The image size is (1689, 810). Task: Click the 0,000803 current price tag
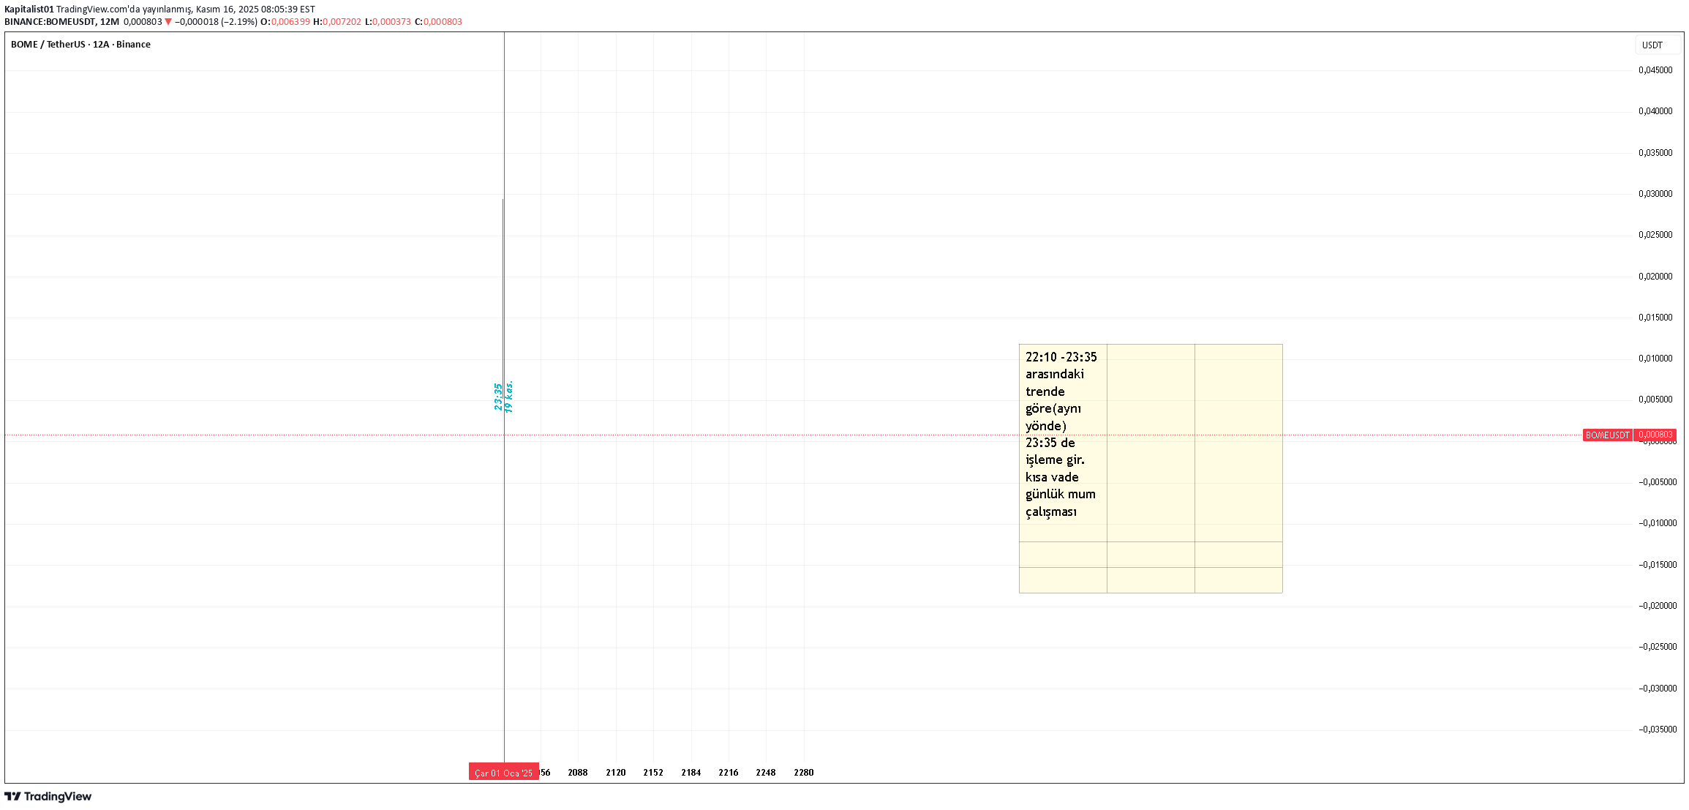1655,435
